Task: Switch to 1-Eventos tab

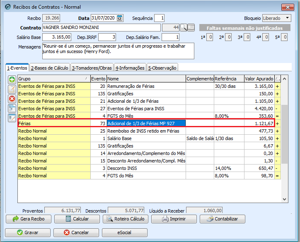Action: coord(17,68)
